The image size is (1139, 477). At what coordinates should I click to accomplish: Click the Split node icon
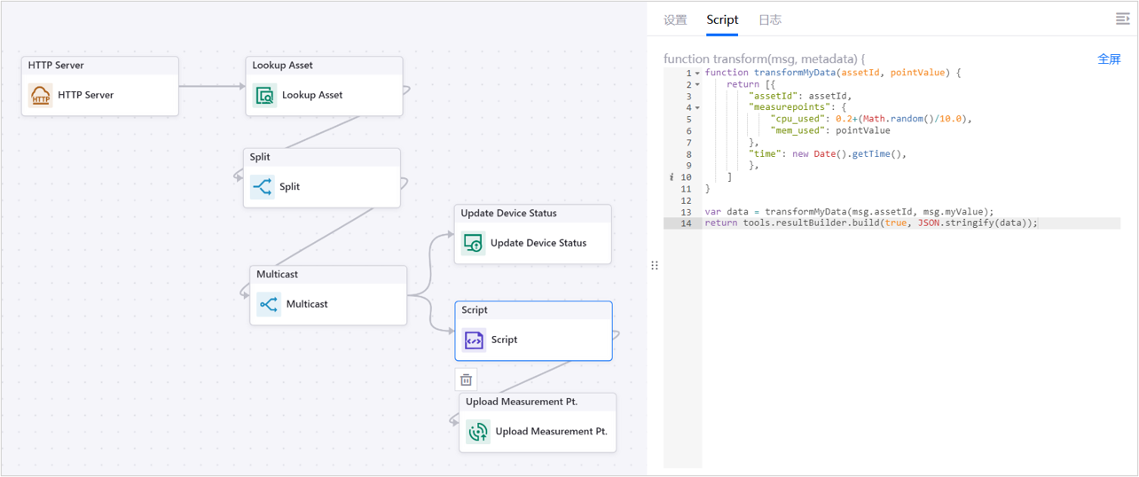click(x=263, y=187)
